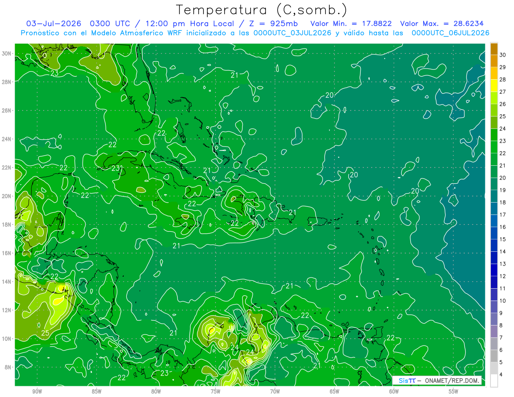This screenshot has width=514, height=397.
Task: Click the colorbar label "30"
Action: 502,55
